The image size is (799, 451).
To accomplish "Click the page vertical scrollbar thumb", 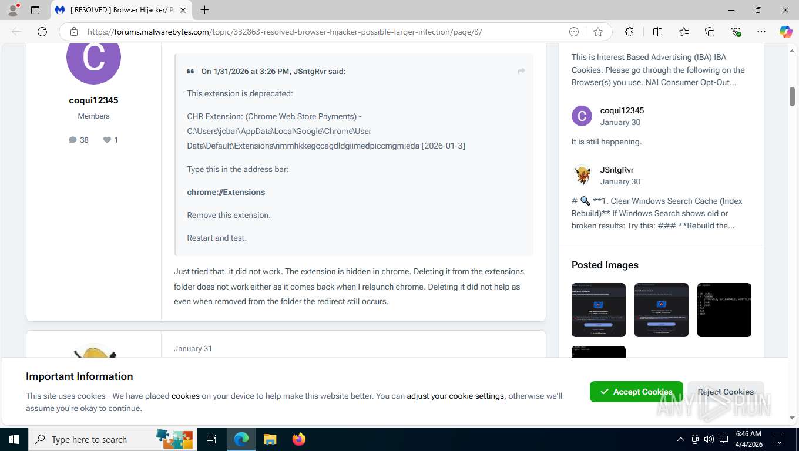I will click(x=792, y=96).
